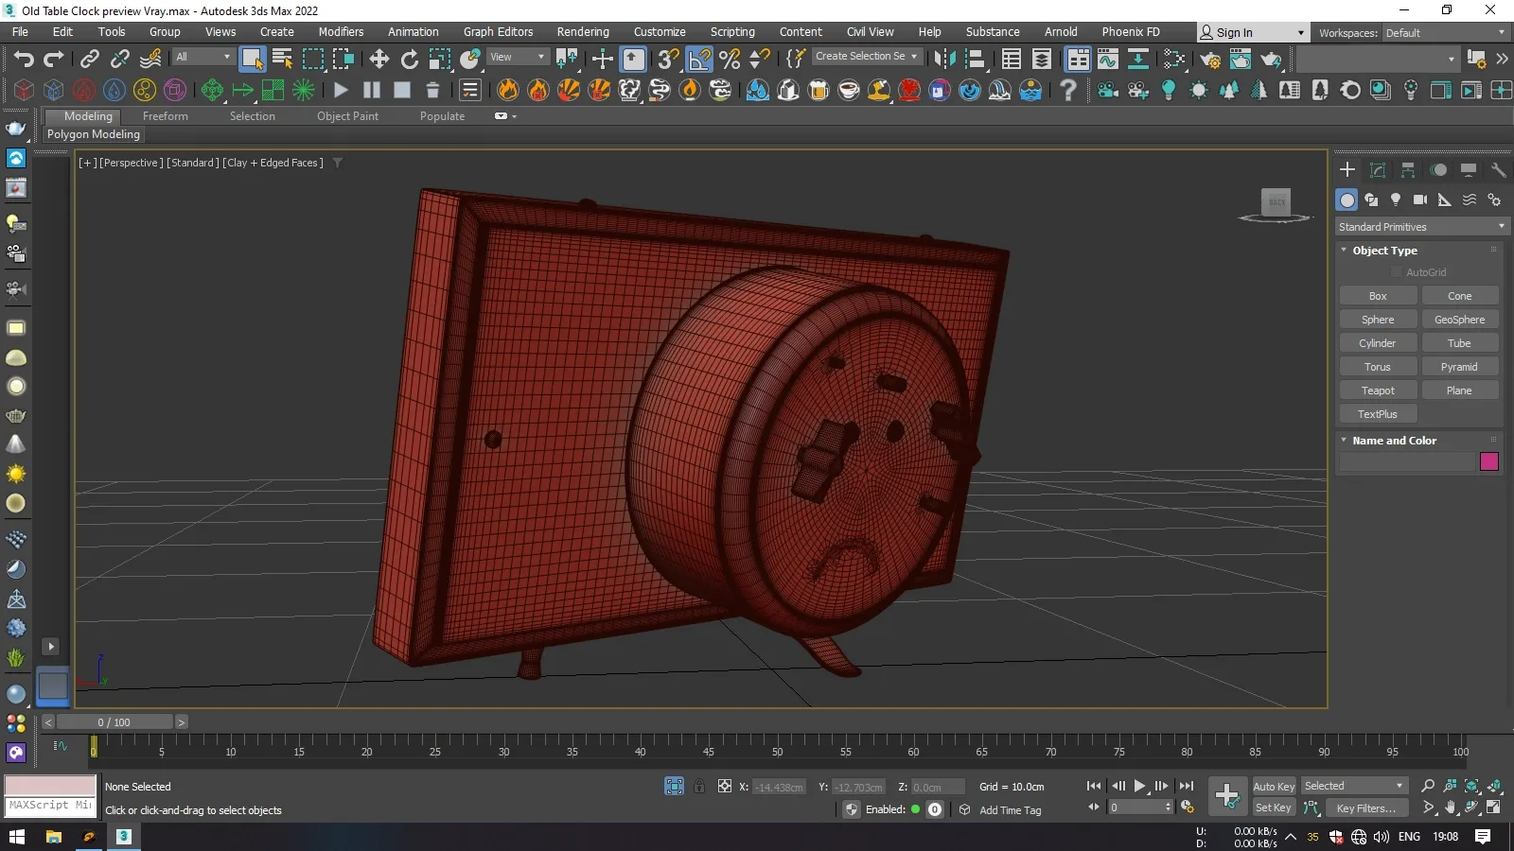Toggle the selection lock padlock
The width and height of the screenshot is (1514, 851).
pyautogui.click(x=699, y=787)
